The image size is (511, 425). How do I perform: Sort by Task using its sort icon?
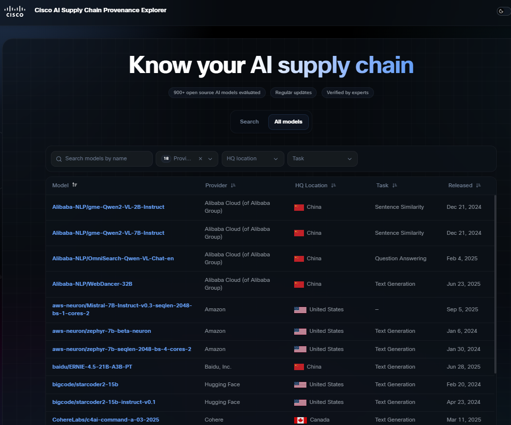[395, 185]
